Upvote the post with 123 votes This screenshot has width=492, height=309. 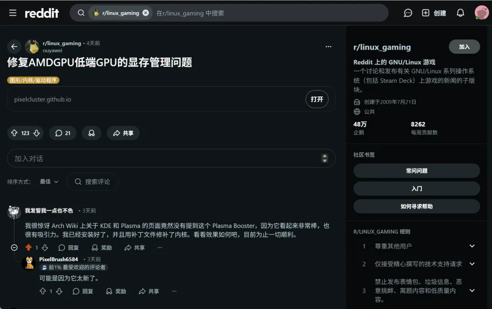pyautogui.click(x=14, y=133)
